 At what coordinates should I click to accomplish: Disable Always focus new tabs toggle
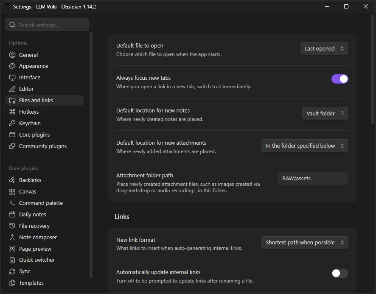click(340, 79)
